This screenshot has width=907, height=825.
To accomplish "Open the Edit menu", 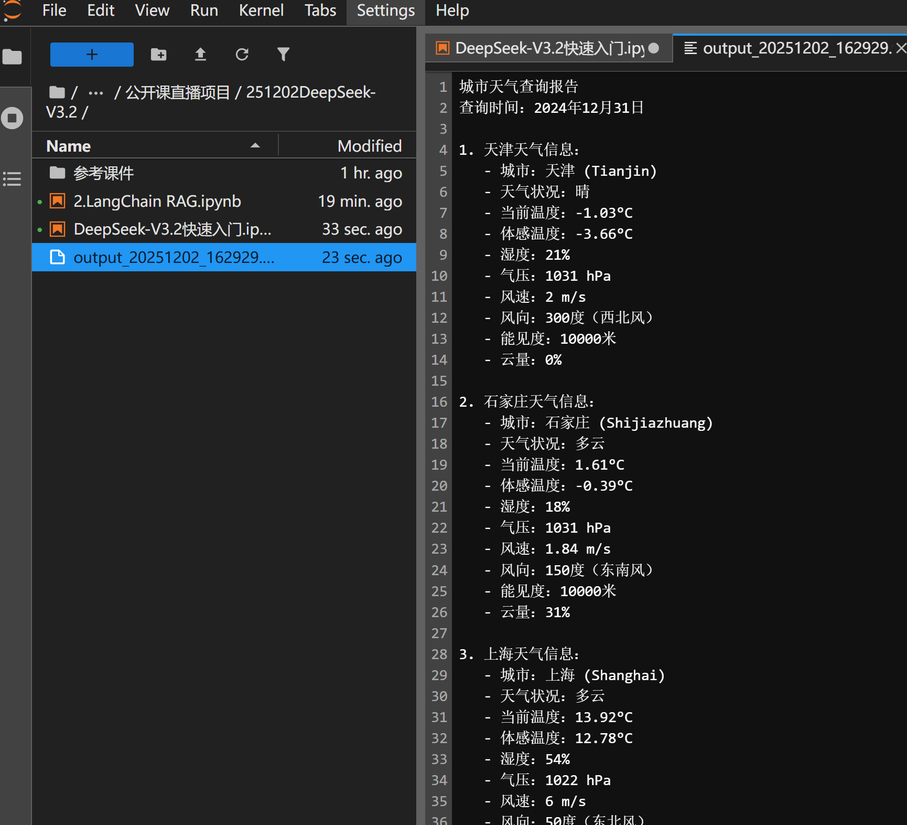I will tap(101, 10).
